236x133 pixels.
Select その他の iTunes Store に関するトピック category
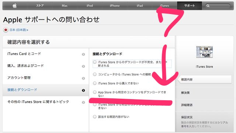click(46, 102)
